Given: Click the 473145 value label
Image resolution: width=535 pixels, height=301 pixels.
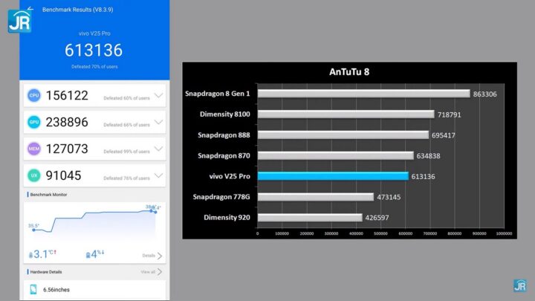Looking at the screenshot, I should (389, 197).
